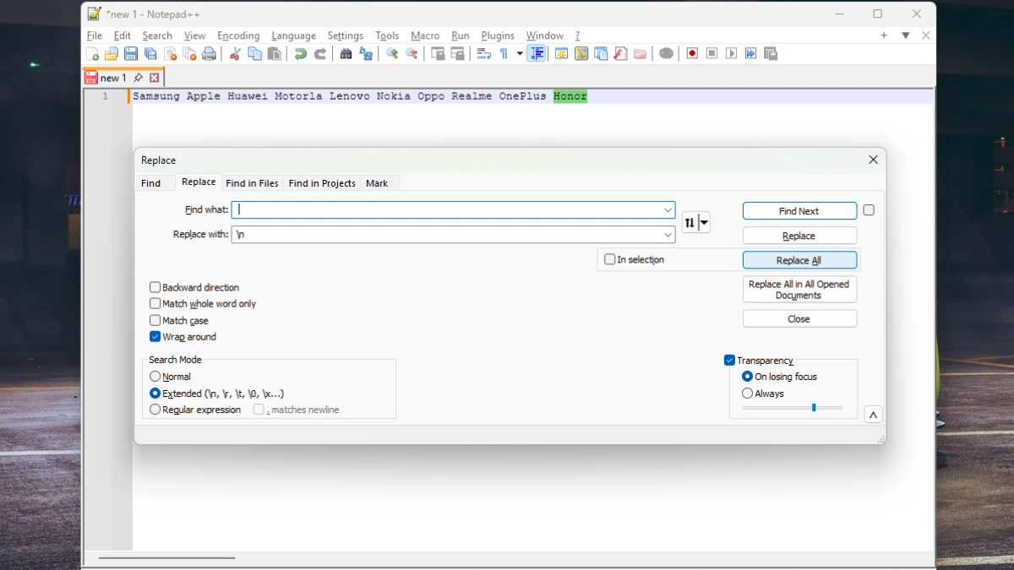Tick the In selection checkbox
The width and height of the screenshot is (1014, 570).
609,260
